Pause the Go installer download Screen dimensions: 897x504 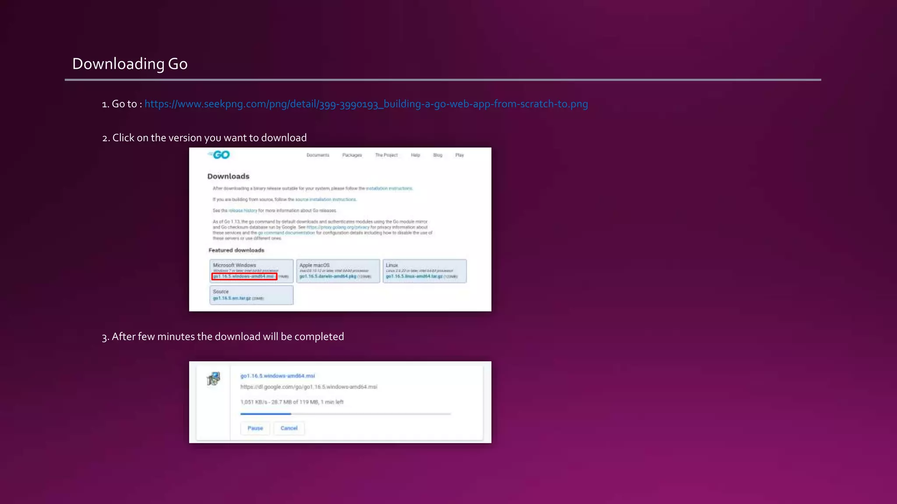coord(255,428)
